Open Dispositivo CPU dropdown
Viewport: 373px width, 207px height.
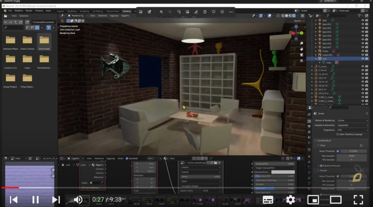pos(352,130)
